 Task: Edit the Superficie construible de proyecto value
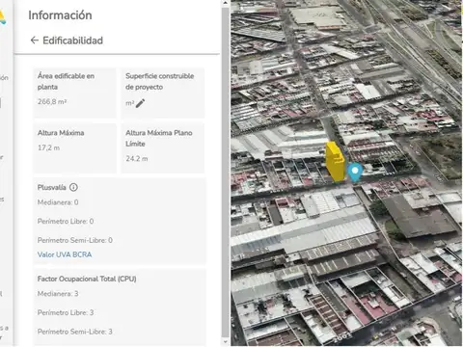[x=140, y=103]
